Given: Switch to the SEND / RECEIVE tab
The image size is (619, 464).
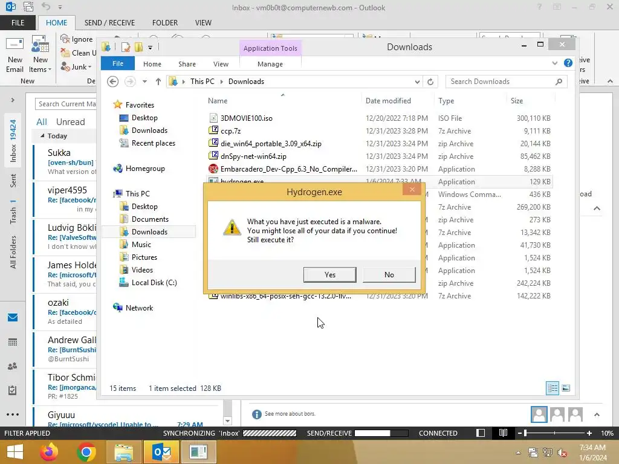Looking at the screenshot, I should (109, 22).
